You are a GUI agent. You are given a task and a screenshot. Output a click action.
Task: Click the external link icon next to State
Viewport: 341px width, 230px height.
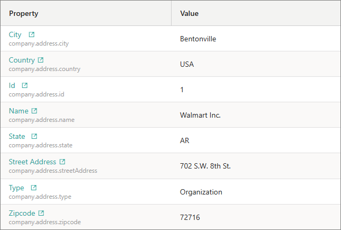pyautogui.click(x=34, y=137)
